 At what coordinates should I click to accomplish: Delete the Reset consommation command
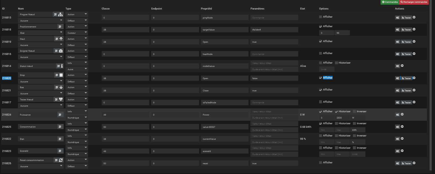tap(414, 163)
